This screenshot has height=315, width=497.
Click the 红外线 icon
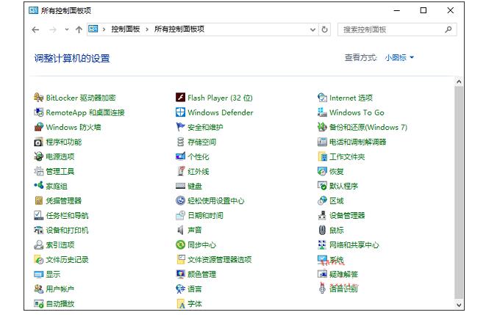[x=180, y=171]
